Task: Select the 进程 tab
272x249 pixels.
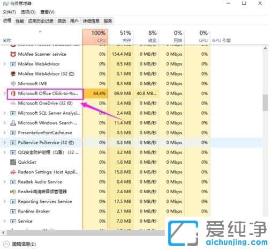Action: point(7,21)
